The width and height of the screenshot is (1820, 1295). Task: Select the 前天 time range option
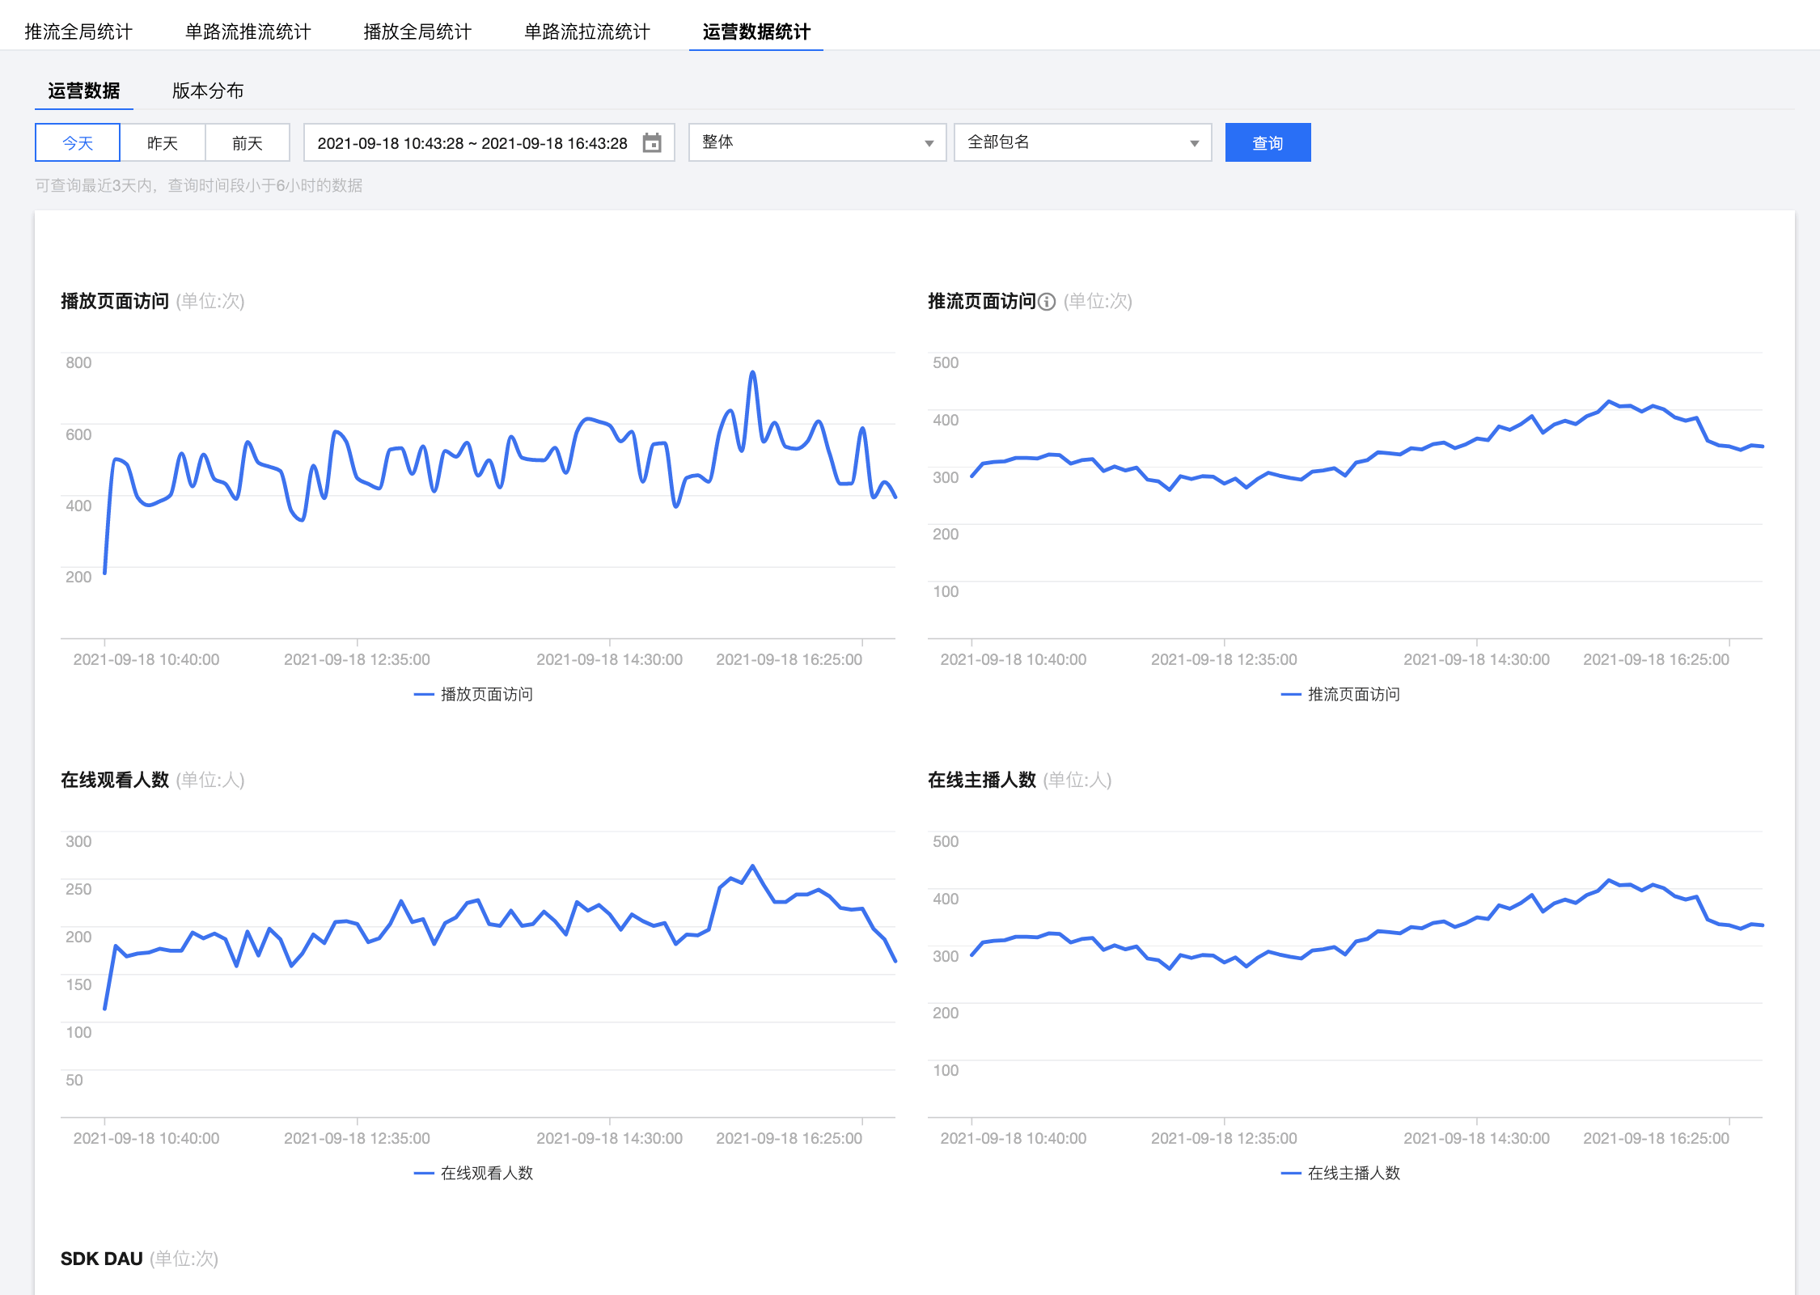(248, 143)
